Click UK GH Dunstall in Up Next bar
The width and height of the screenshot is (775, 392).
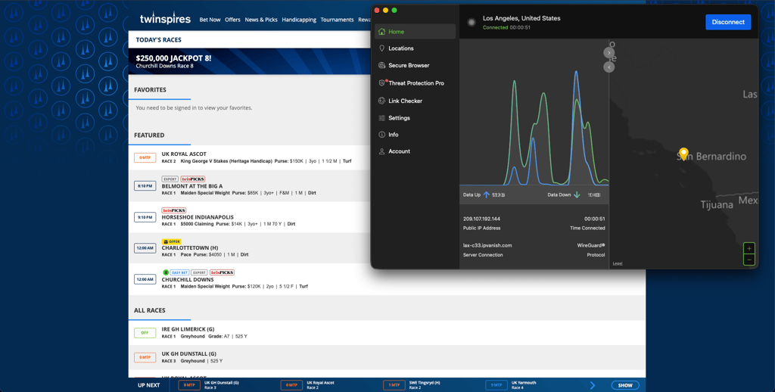tap(223, 385)
